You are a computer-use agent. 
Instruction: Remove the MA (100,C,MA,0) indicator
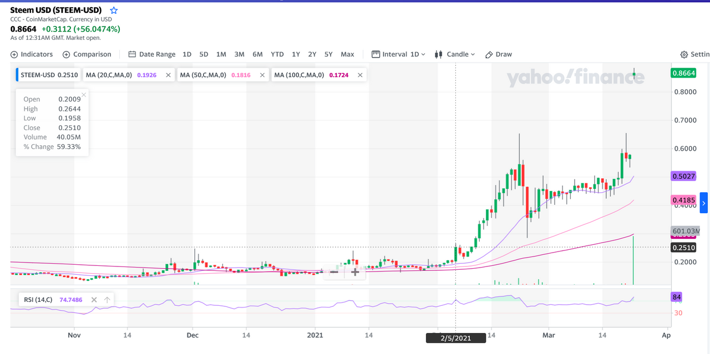[360, 75]
